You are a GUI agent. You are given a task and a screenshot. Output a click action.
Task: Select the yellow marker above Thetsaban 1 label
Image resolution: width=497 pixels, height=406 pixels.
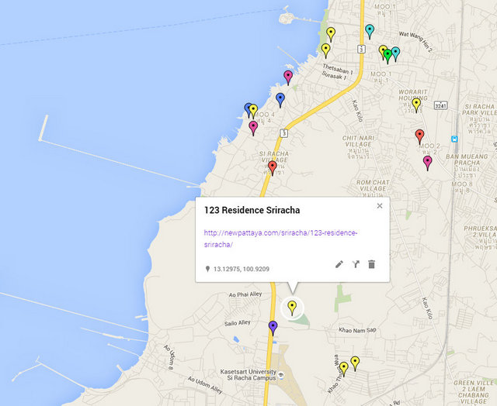click(325, 51)
